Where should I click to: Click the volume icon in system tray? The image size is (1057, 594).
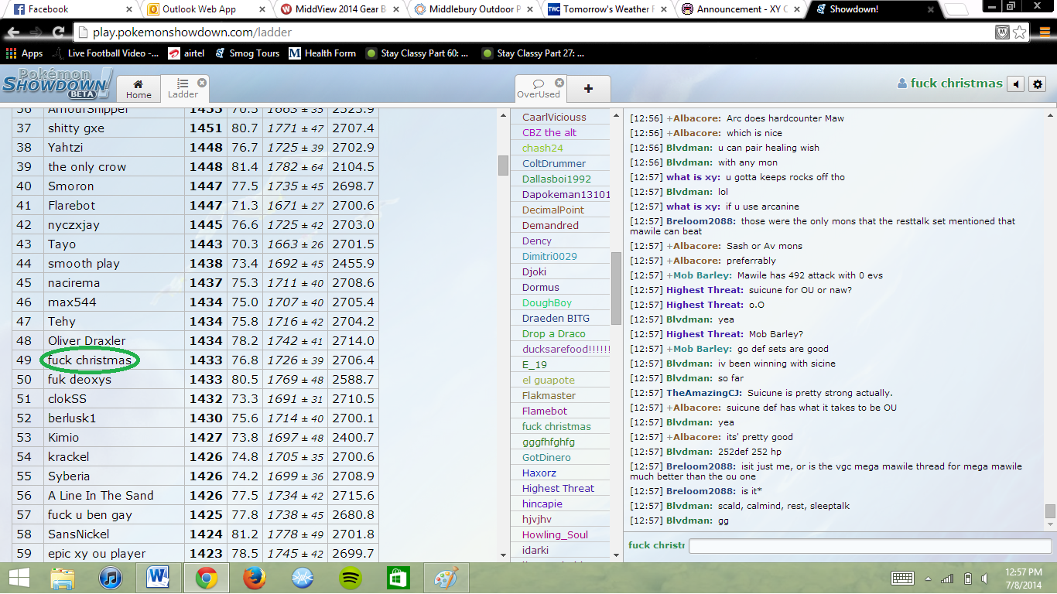tap(984, 579)
